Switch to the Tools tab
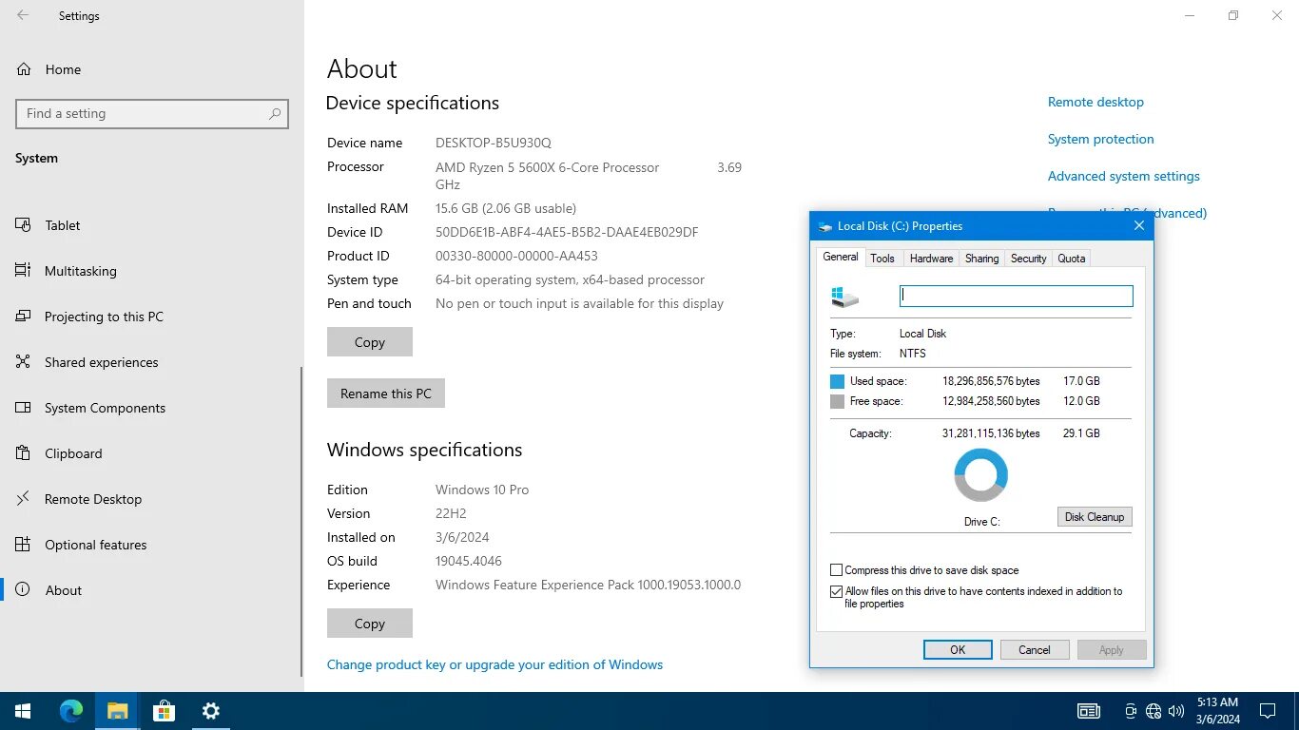This screenshot has width=1299, height=730. 882,259
